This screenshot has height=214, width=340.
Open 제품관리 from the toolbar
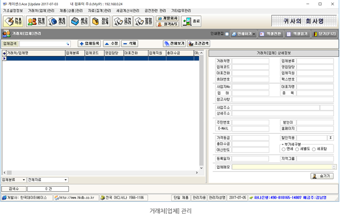[57, 22]
